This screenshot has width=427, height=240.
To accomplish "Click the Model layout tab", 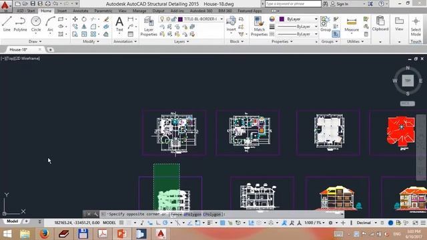I will point(12,221).
